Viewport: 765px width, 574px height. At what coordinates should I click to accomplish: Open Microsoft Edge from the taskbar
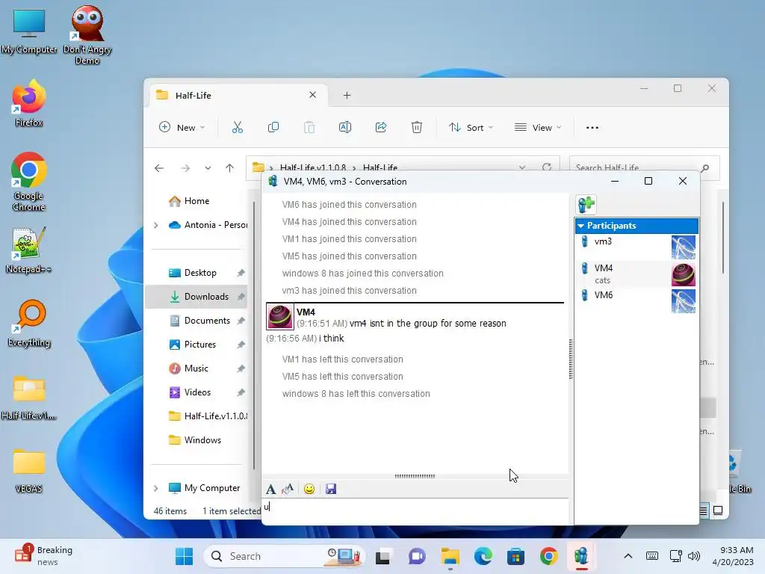point(483,556)
